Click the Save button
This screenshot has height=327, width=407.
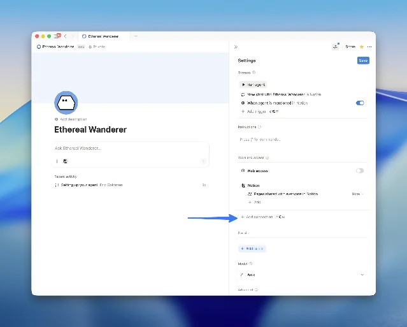(x=363, y=61)
